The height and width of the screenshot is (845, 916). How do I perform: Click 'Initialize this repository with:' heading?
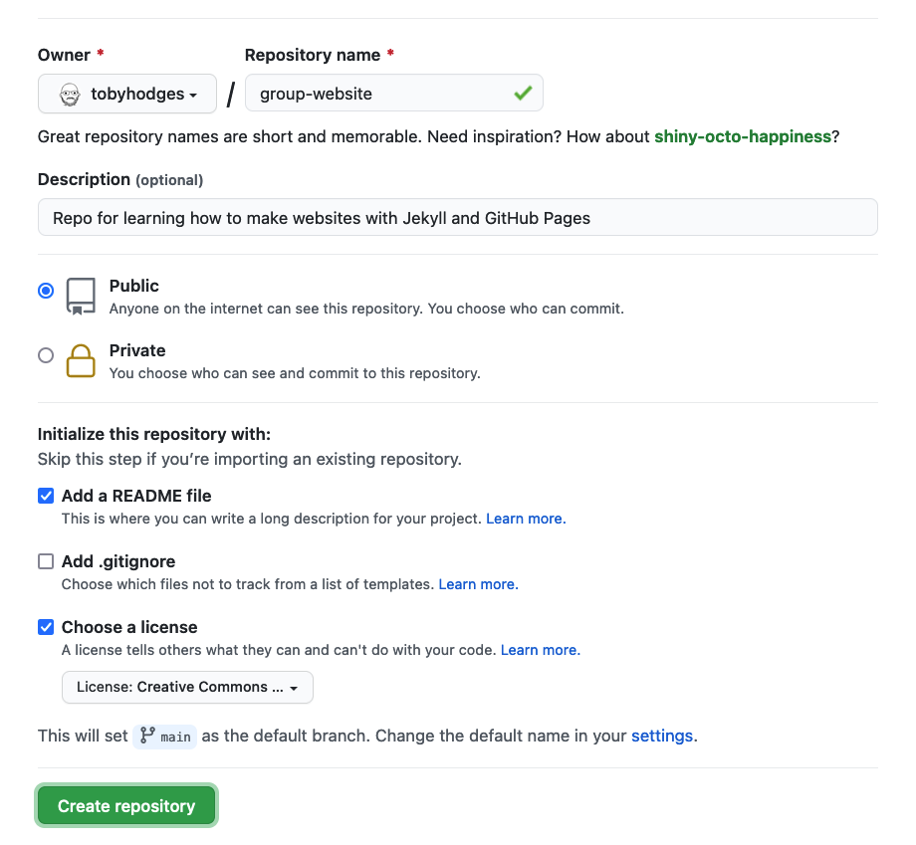(x=154, y=434)
